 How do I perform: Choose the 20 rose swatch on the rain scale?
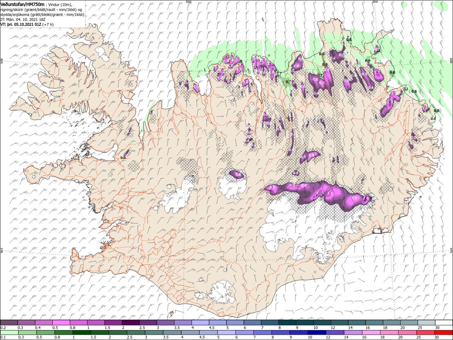(x=408, y=333)
